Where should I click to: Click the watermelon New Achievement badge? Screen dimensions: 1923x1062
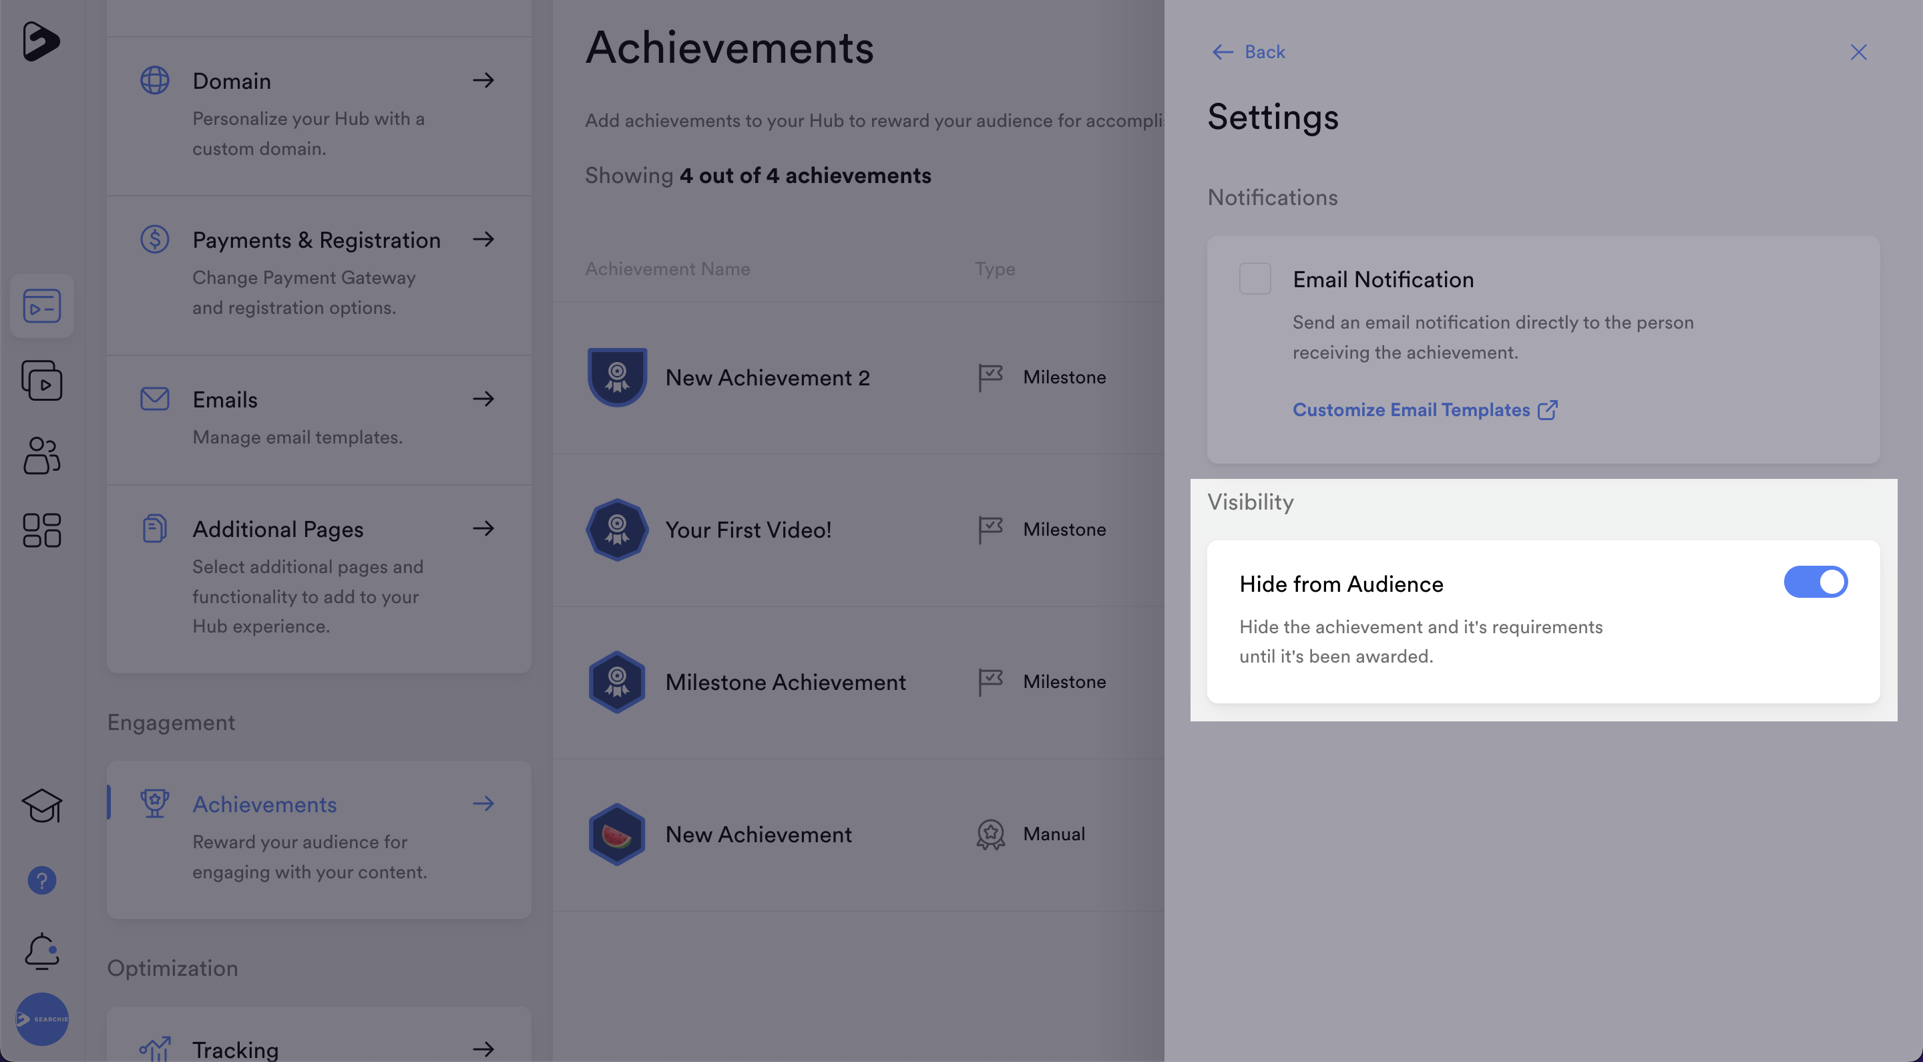pos(616,834)
